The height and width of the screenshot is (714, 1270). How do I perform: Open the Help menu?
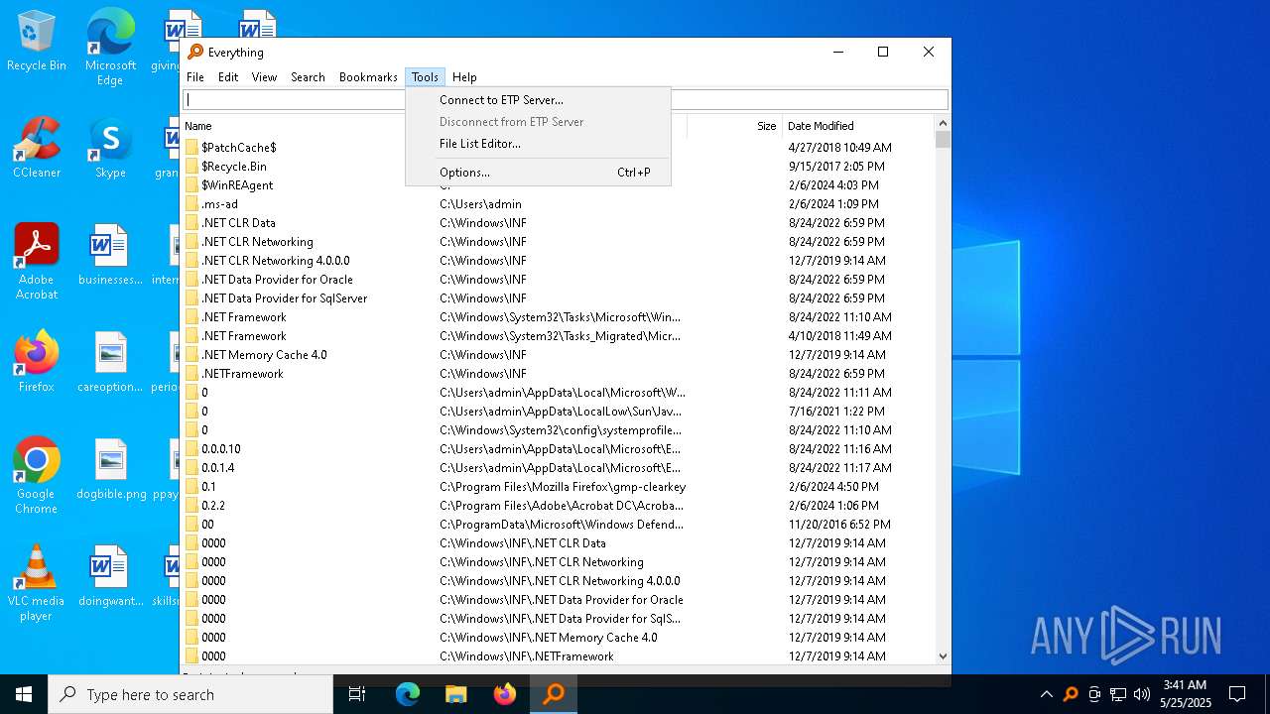point(464,77)
